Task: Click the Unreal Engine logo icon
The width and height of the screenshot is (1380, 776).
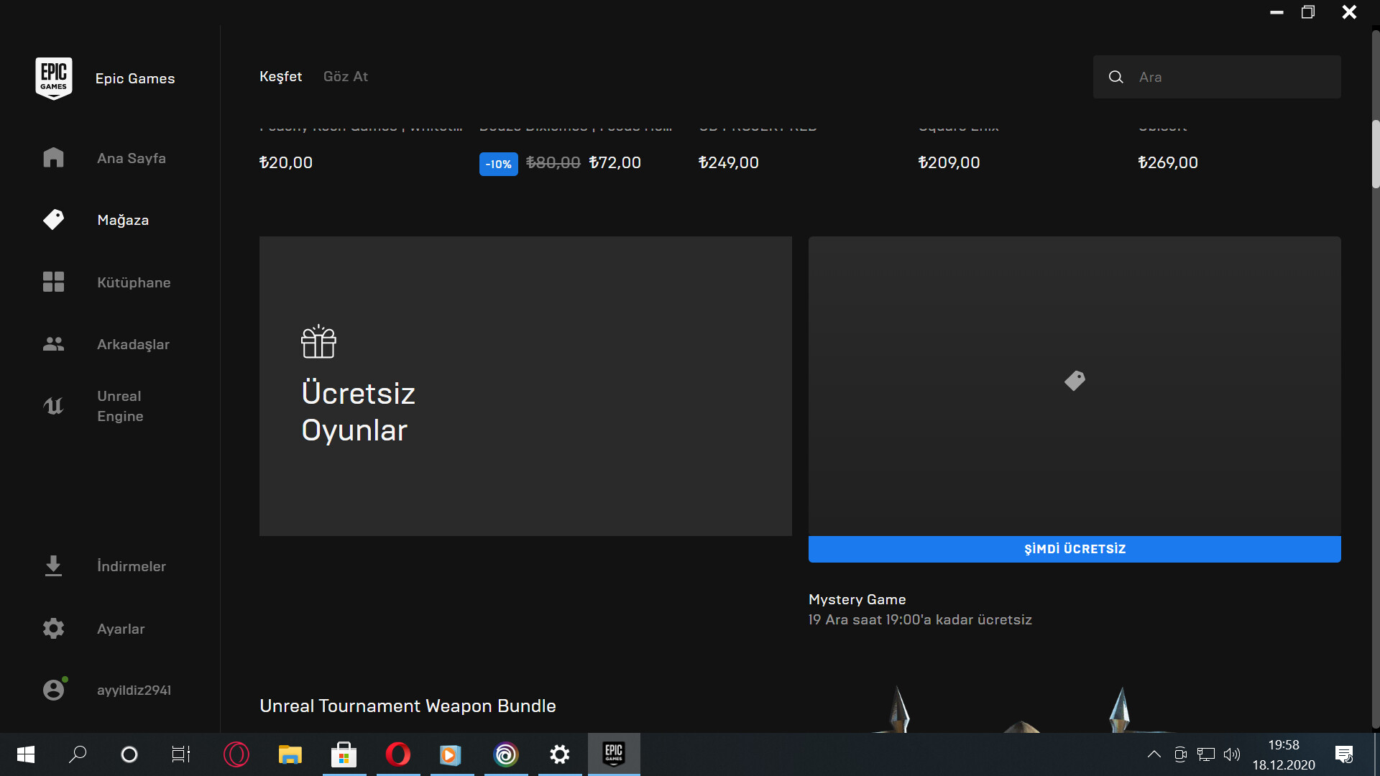Action: [53, 406]
